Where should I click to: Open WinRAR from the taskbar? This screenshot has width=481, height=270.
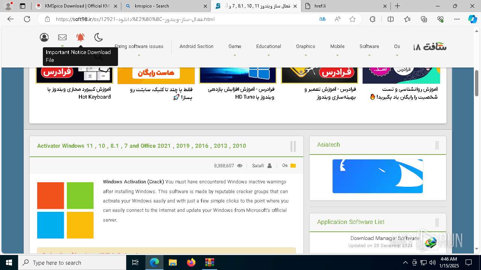click(209, 262)
